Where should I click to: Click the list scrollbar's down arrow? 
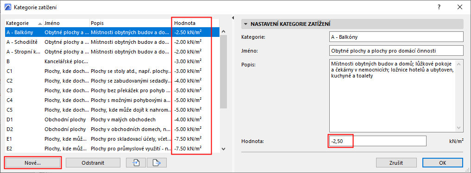[224, 149]
